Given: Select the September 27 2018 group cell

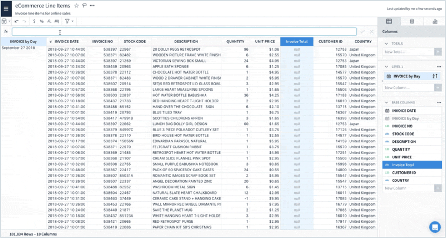Looking at the screenshot, I should [18, 48].
